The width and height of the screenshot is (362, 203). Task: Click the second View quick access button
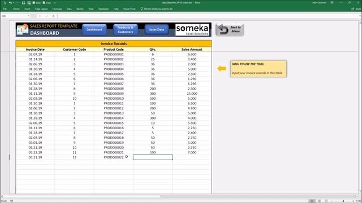pos(46,3)
